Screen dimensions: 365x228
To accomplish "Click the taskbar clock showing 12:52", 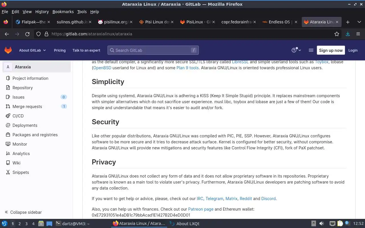I will click(x=358, y=224).
